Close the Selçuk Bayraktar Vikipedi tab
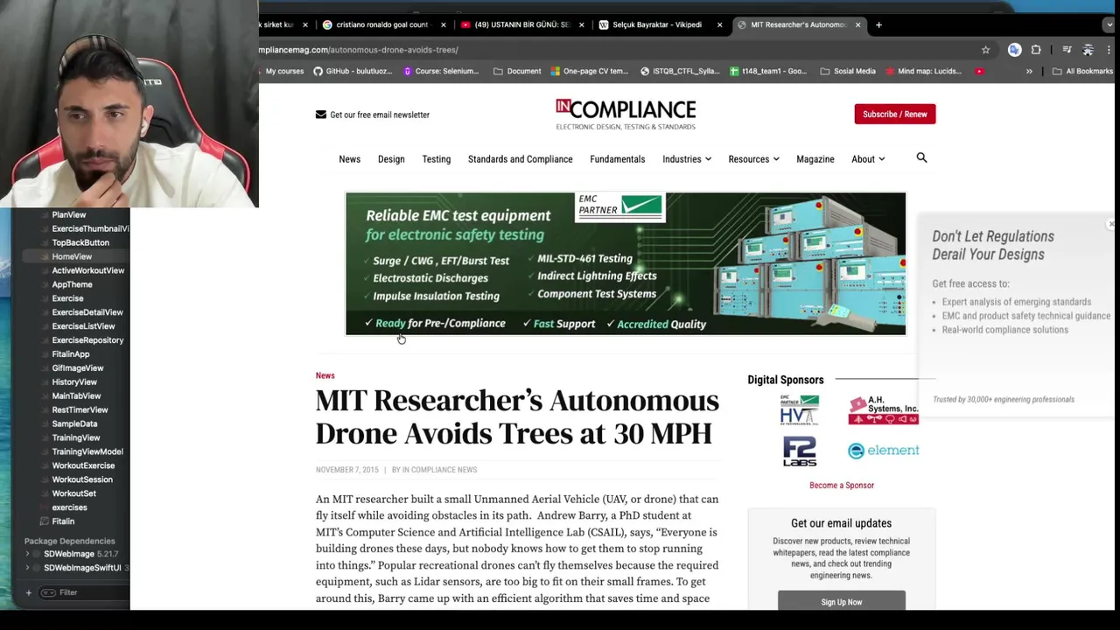This screenshot has width=1120, height=630. coord(719,24)
